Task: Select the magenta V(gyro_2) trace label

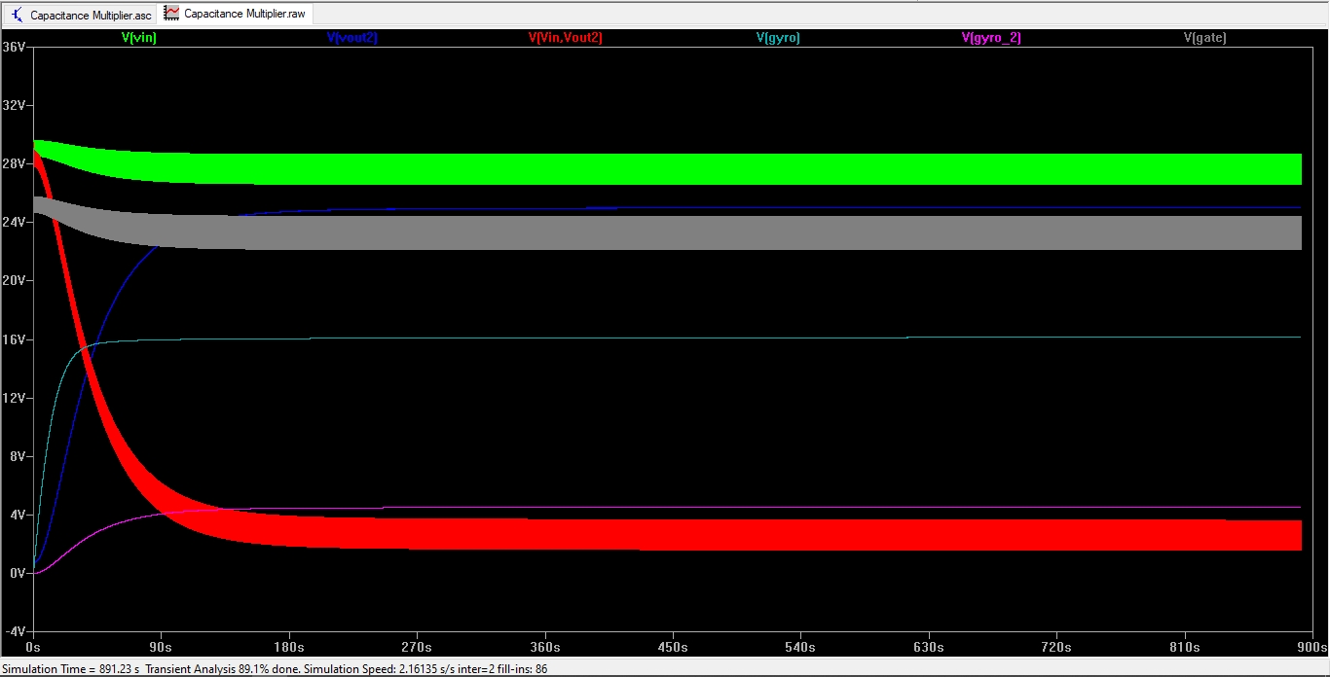Action: [x=991, y=38]
